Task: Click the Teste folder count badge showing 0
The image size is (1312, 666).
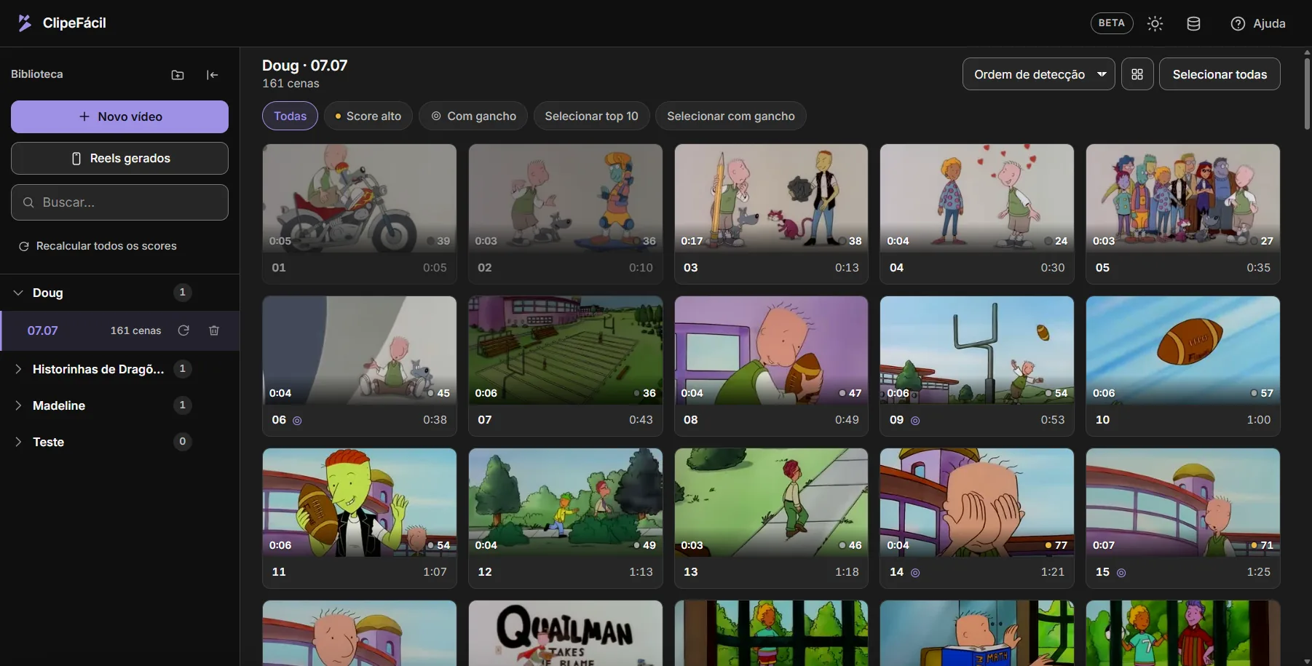Action: pyautogui.click(x=183, y=441)
